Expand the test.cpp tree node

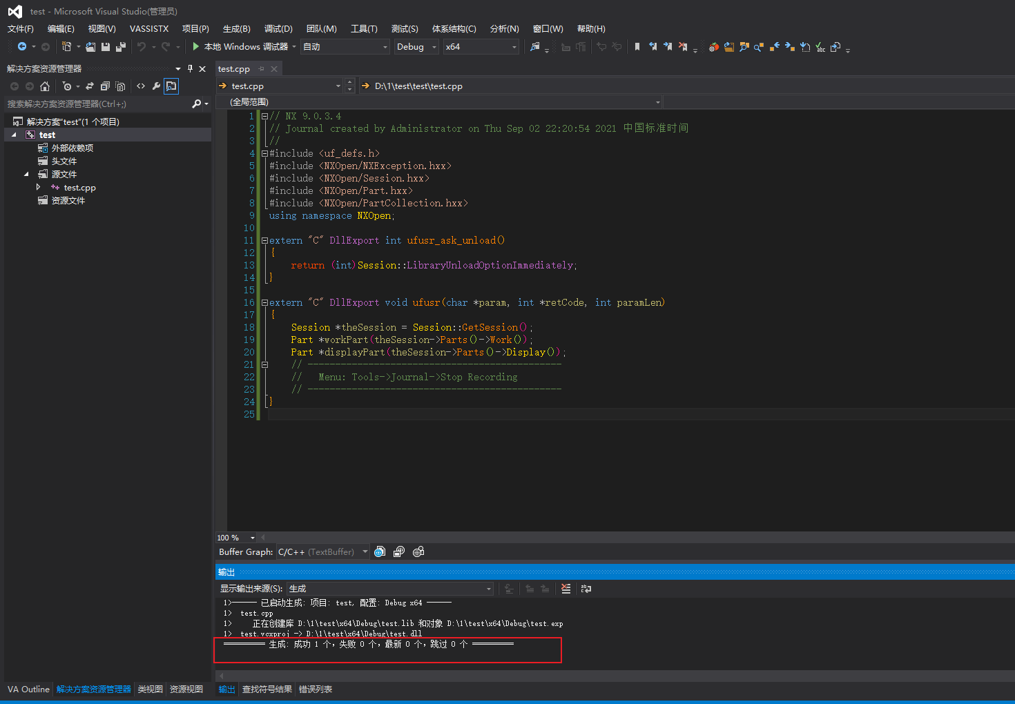pyautogui.click(x=39, y=187)
